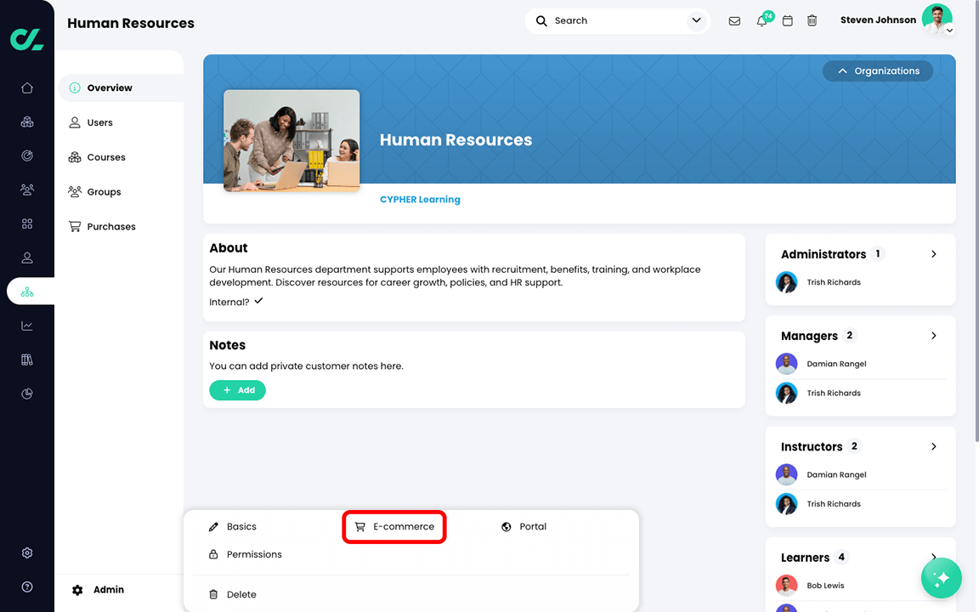The image size is (979, 612).
Task: Add a private customer note
Action: point(237,390)
